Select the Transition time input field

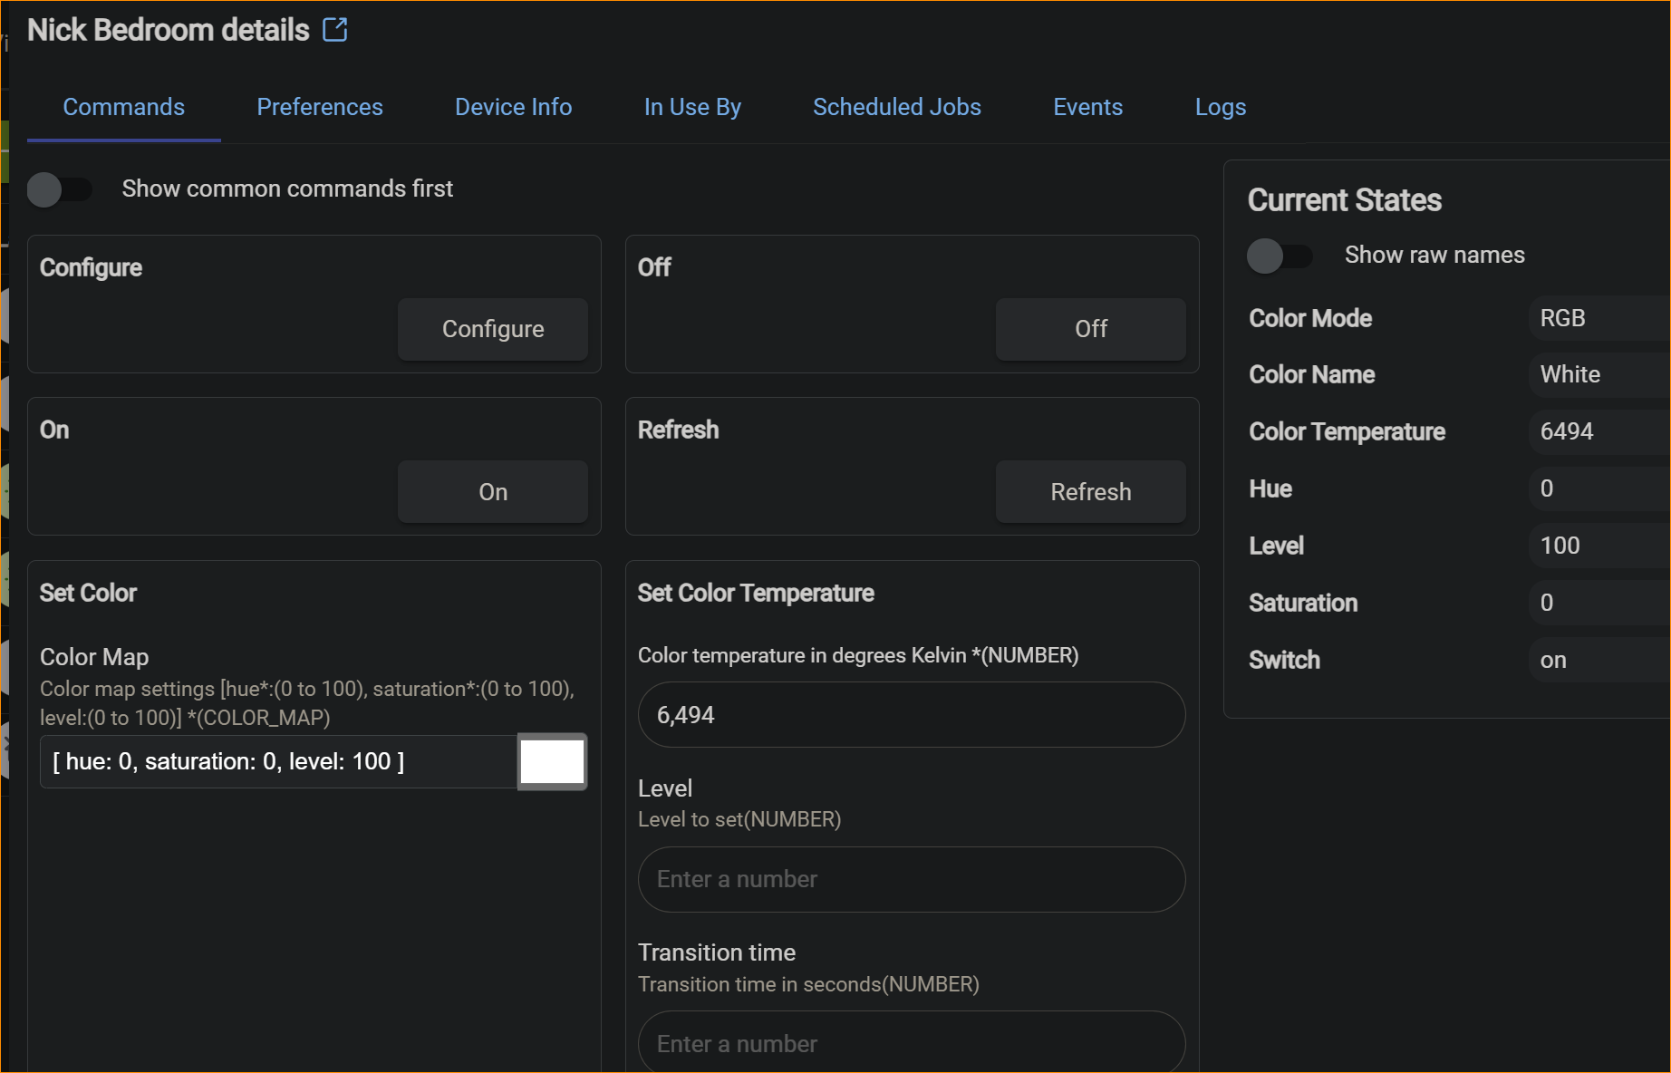pos(911,1043)
